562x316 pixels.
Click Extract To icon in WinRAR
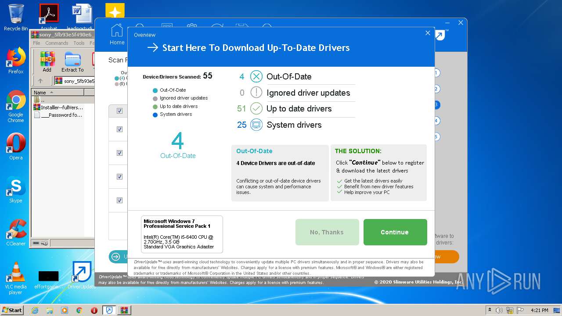tap(72, 62)
